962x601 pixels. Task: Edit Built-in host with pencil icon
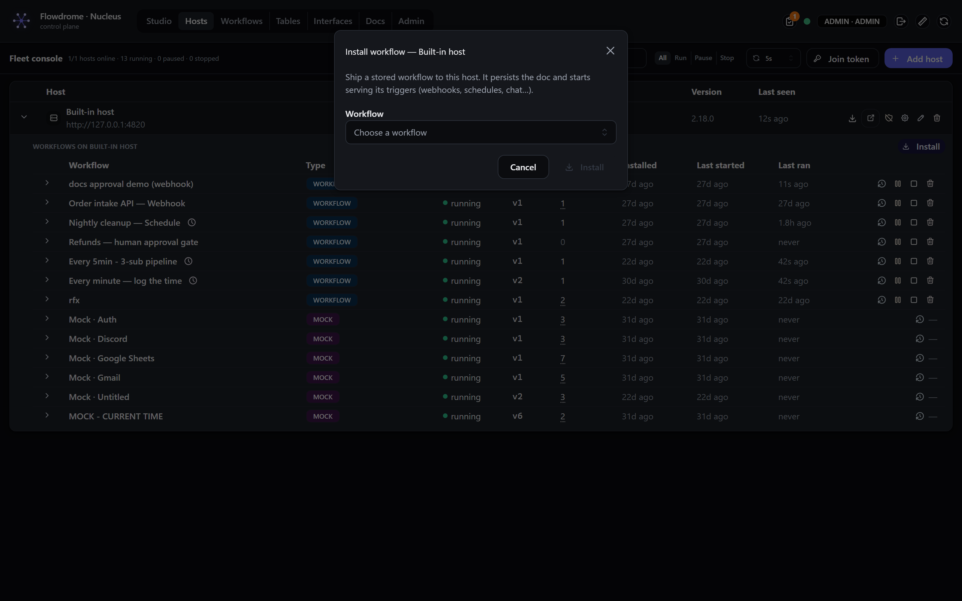(x=921, y=118)
